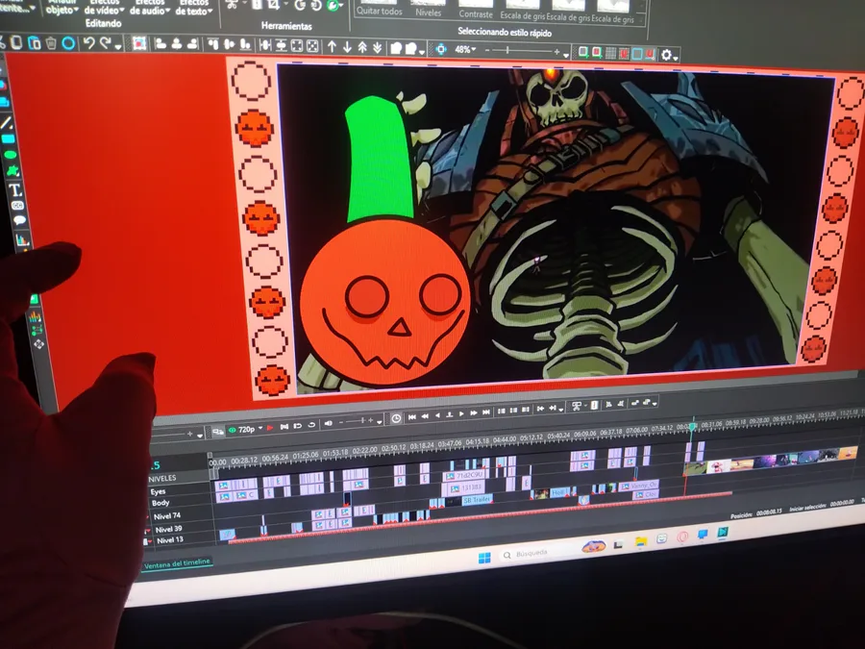865x649 pixels.
Task: Click the red preview play button
Action: click(270, 427)
